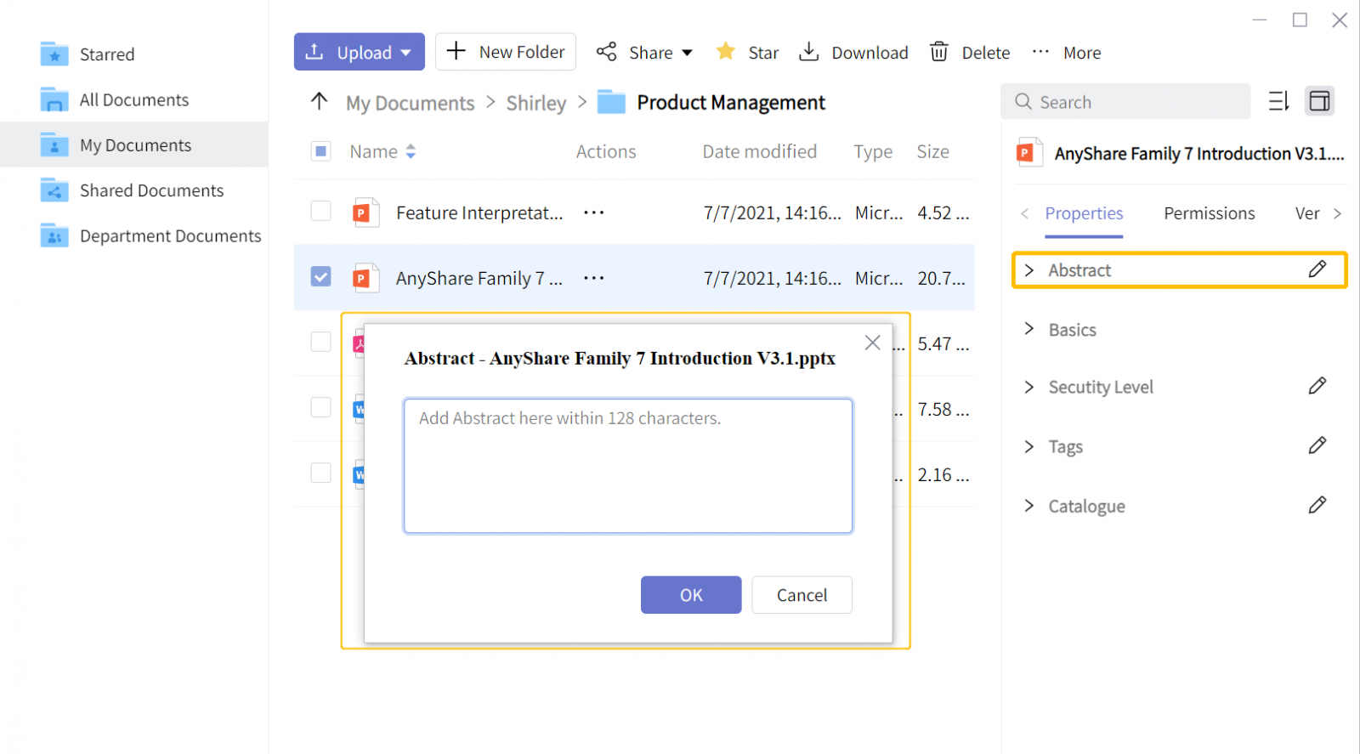1360x754 pixels.
Task: Click the file icon in the details panel header
Action: pyautogui.click(x=1029, y=152)
